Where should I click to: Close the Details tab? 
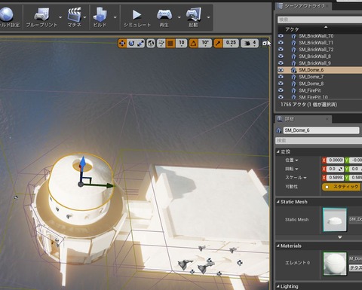coord(327,119)
